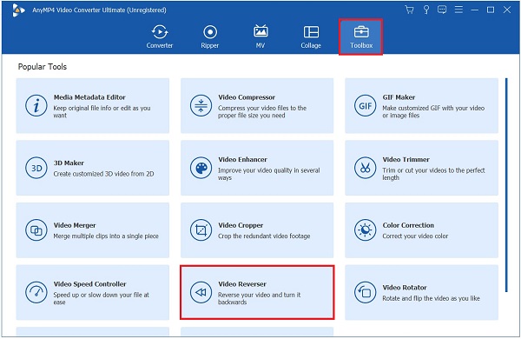Click the Video Speed Controller gauge icon
The image size is (521, 339).
36,292
